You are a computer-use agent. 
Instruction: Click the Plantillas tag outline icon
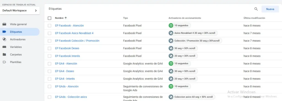tap(4, 62)
